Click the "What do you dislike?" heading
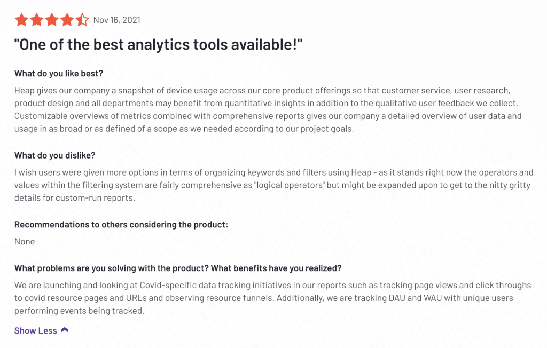547x348 pixels. (54, 155)
